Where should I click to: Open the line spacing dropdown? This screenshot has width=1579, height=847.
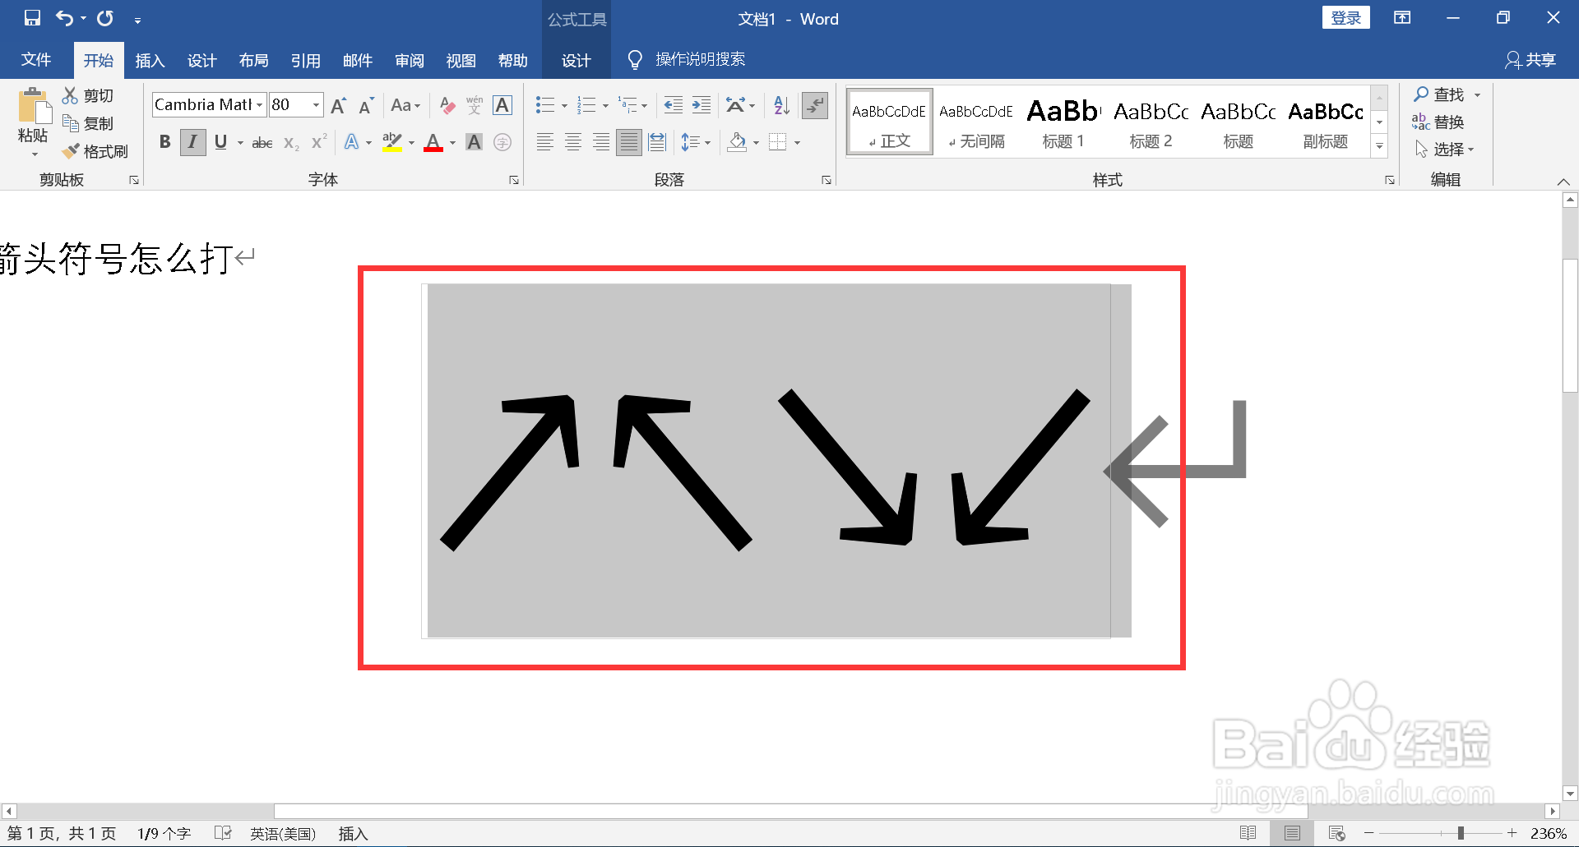(707, 143)
